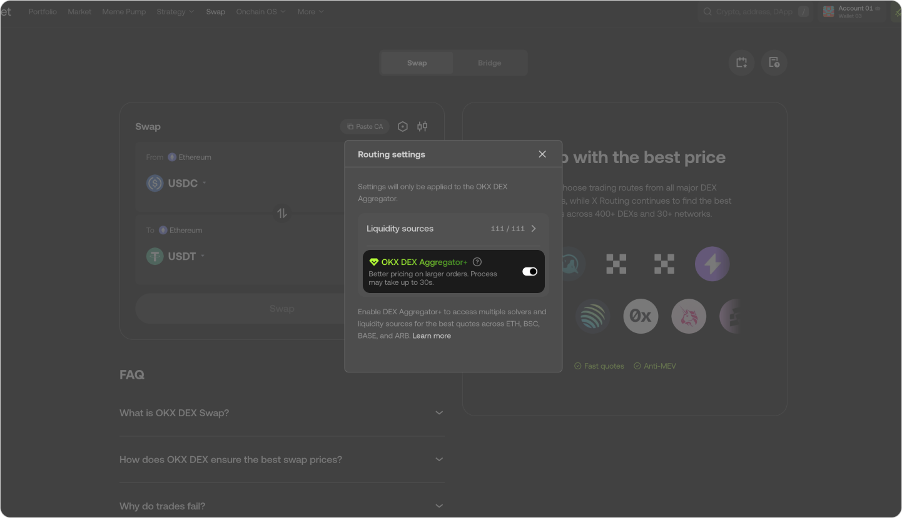Click the USDT coin icon
This screenshot has width=902, height=518.
[155, 256]
